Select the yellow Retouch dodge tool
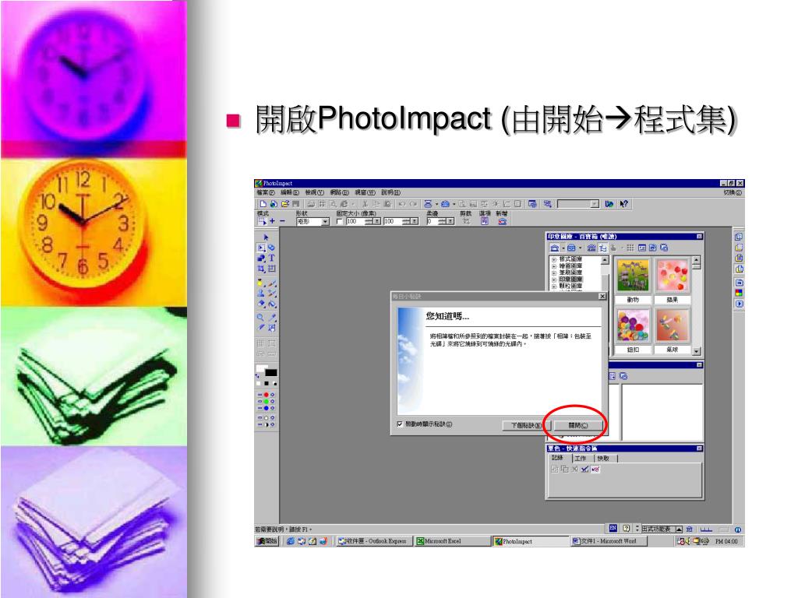This screenshot has width=798, height=598. point(260,283)
